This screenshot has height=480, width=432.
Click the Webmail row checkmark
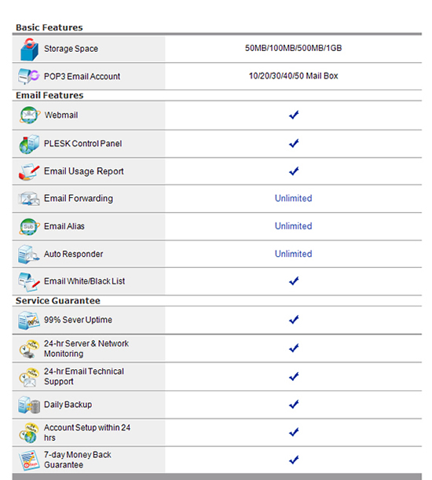pyautogui.click(x=294, y=115)
